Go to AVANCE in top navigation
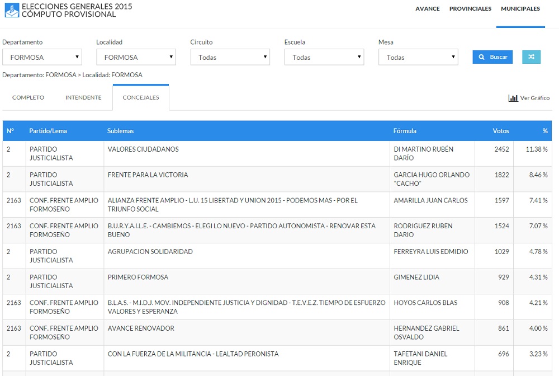559x376 pixels. pyautogui.click(x=428, y=9)
